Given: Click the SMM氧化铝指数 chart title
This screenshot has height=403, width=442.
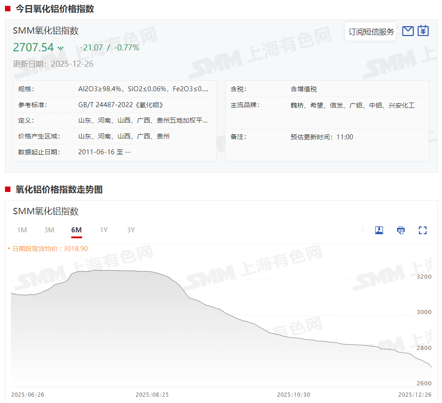Looking at the screenshot, I should pyautogui.click(x=45, y=211).
